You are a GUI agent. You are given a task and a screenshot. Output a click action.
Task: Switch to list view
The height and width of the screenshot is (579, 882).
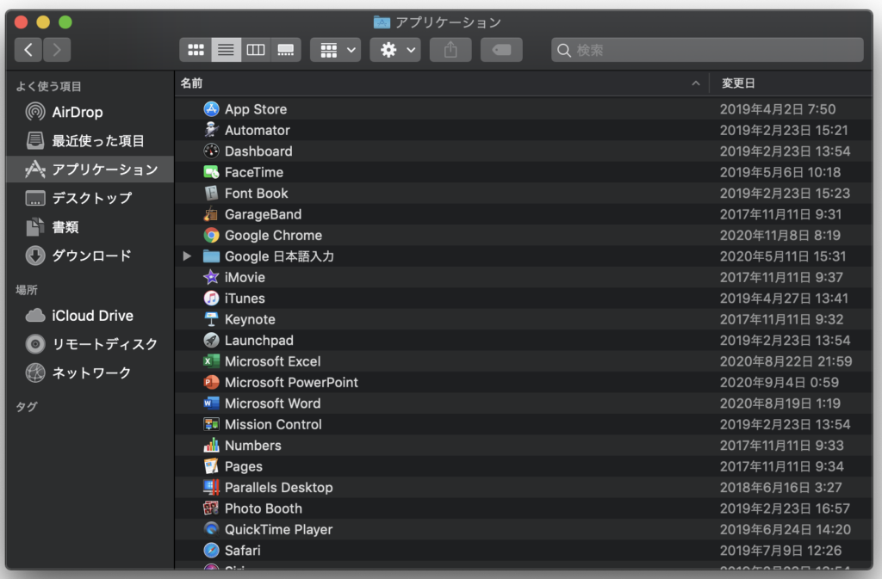point(227,50)
